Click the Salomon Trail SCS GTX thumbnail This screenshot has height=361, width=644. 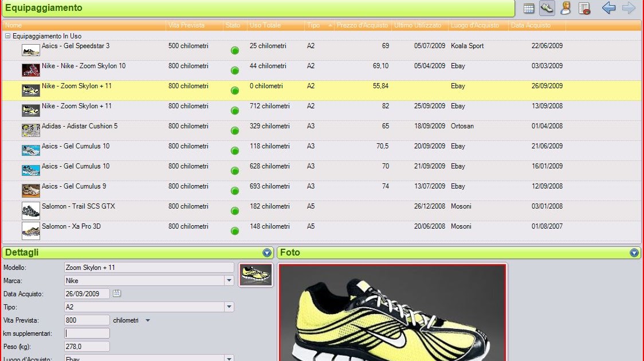click(x=31, y=211)
